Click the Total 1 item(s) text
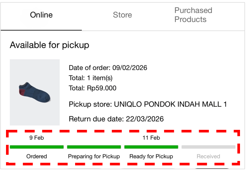The image size is (246, 171). pyautogui.click(x=91, y=78)
